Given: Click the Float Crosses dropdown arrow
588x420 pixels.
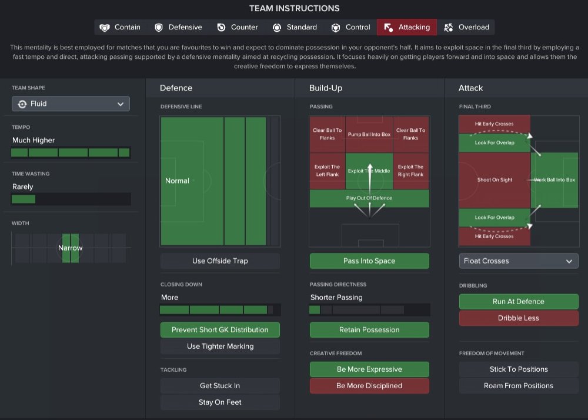Looking at the screenshot, I should click(569, 261).
